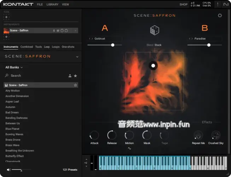
Task: Click the Repeat Me effect icon
Action: [x=198, y=135]
